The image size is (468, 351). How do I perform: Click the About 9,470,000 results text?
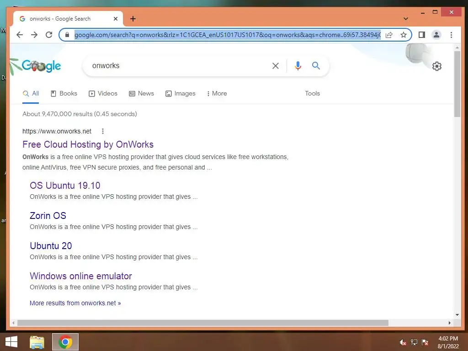point(80,114)
